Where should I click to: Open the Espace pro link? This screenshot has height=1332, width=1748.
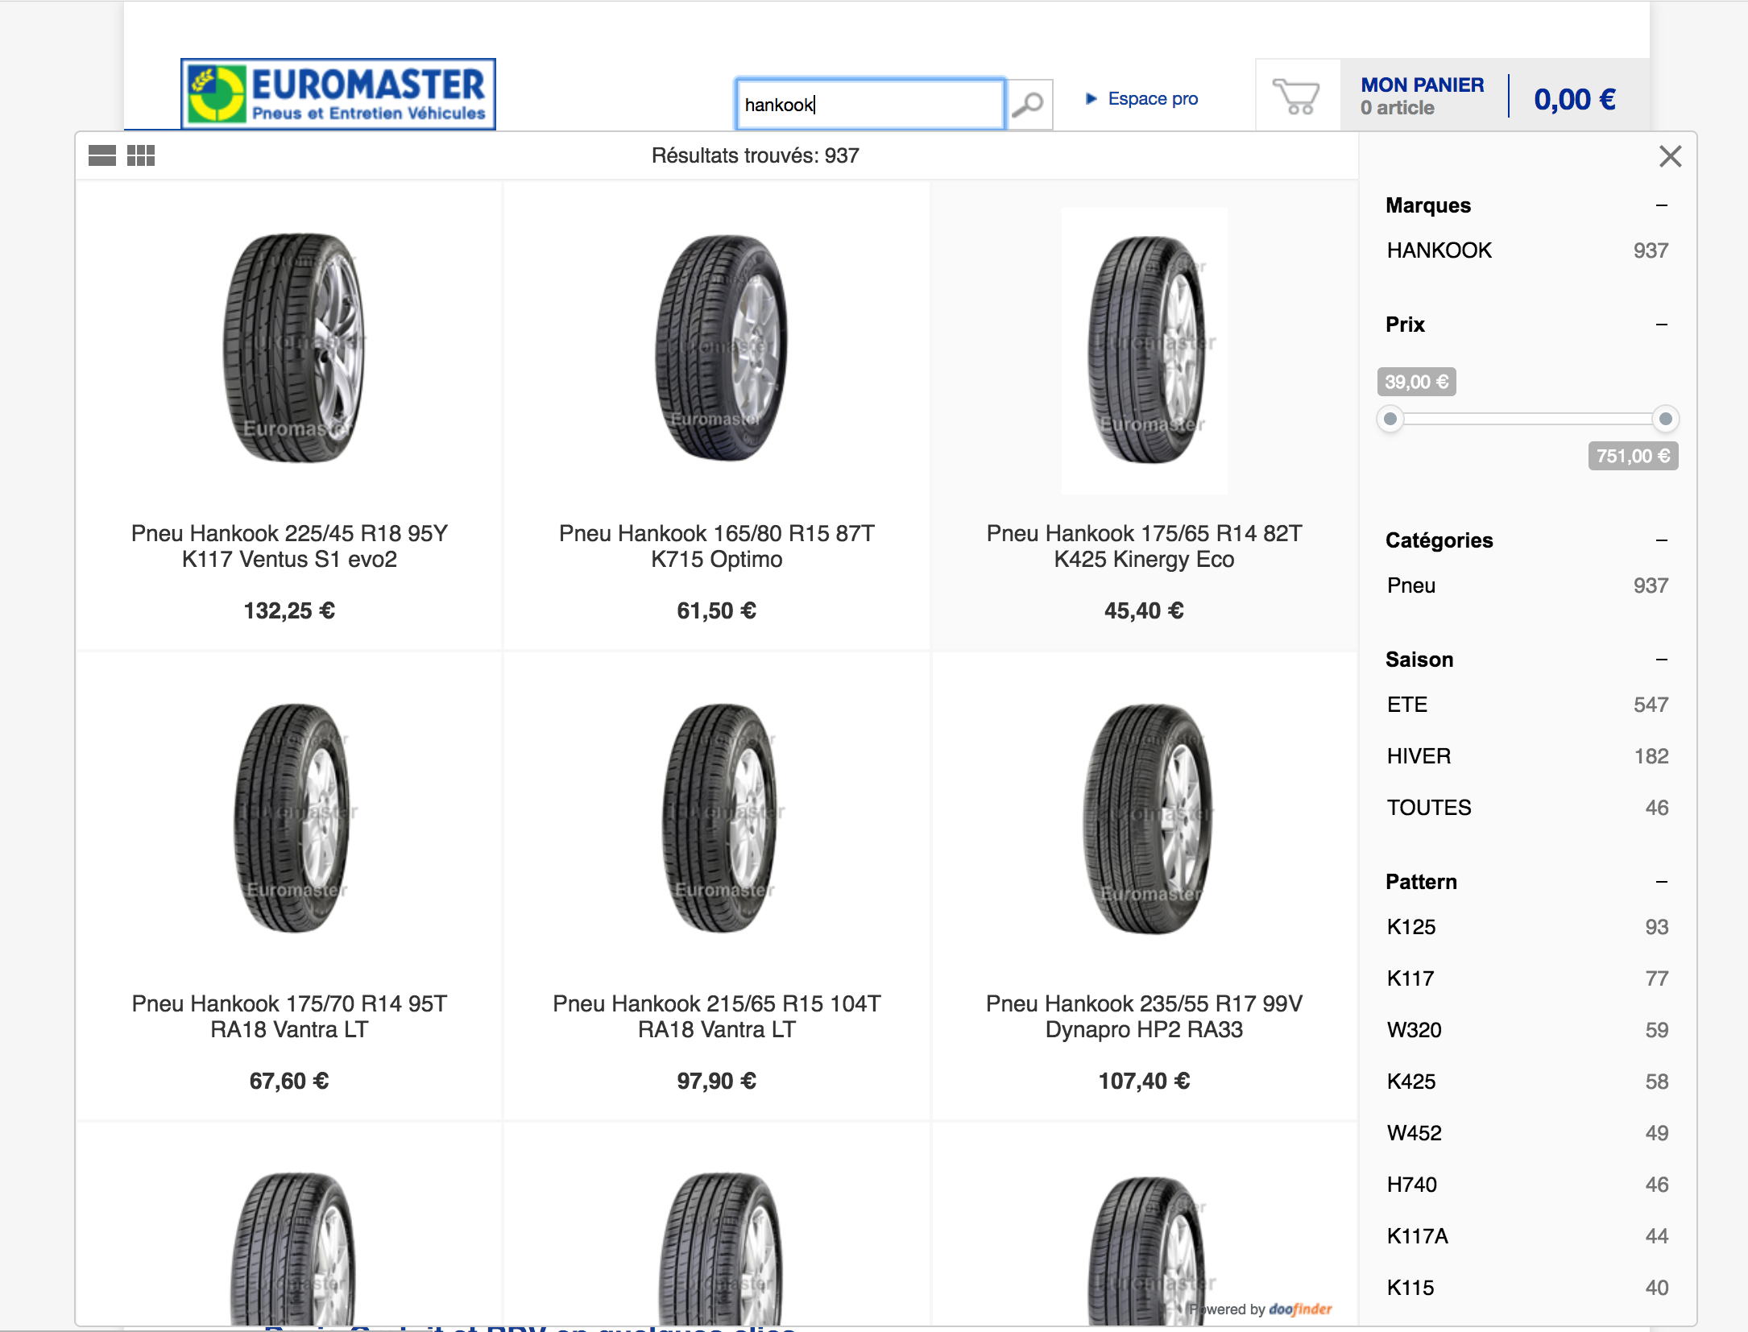pos(1152,98)
